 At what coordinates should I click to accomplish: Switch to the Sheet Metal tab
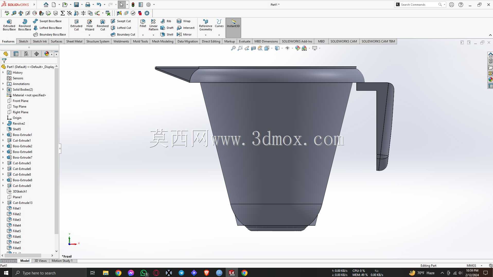74,41
